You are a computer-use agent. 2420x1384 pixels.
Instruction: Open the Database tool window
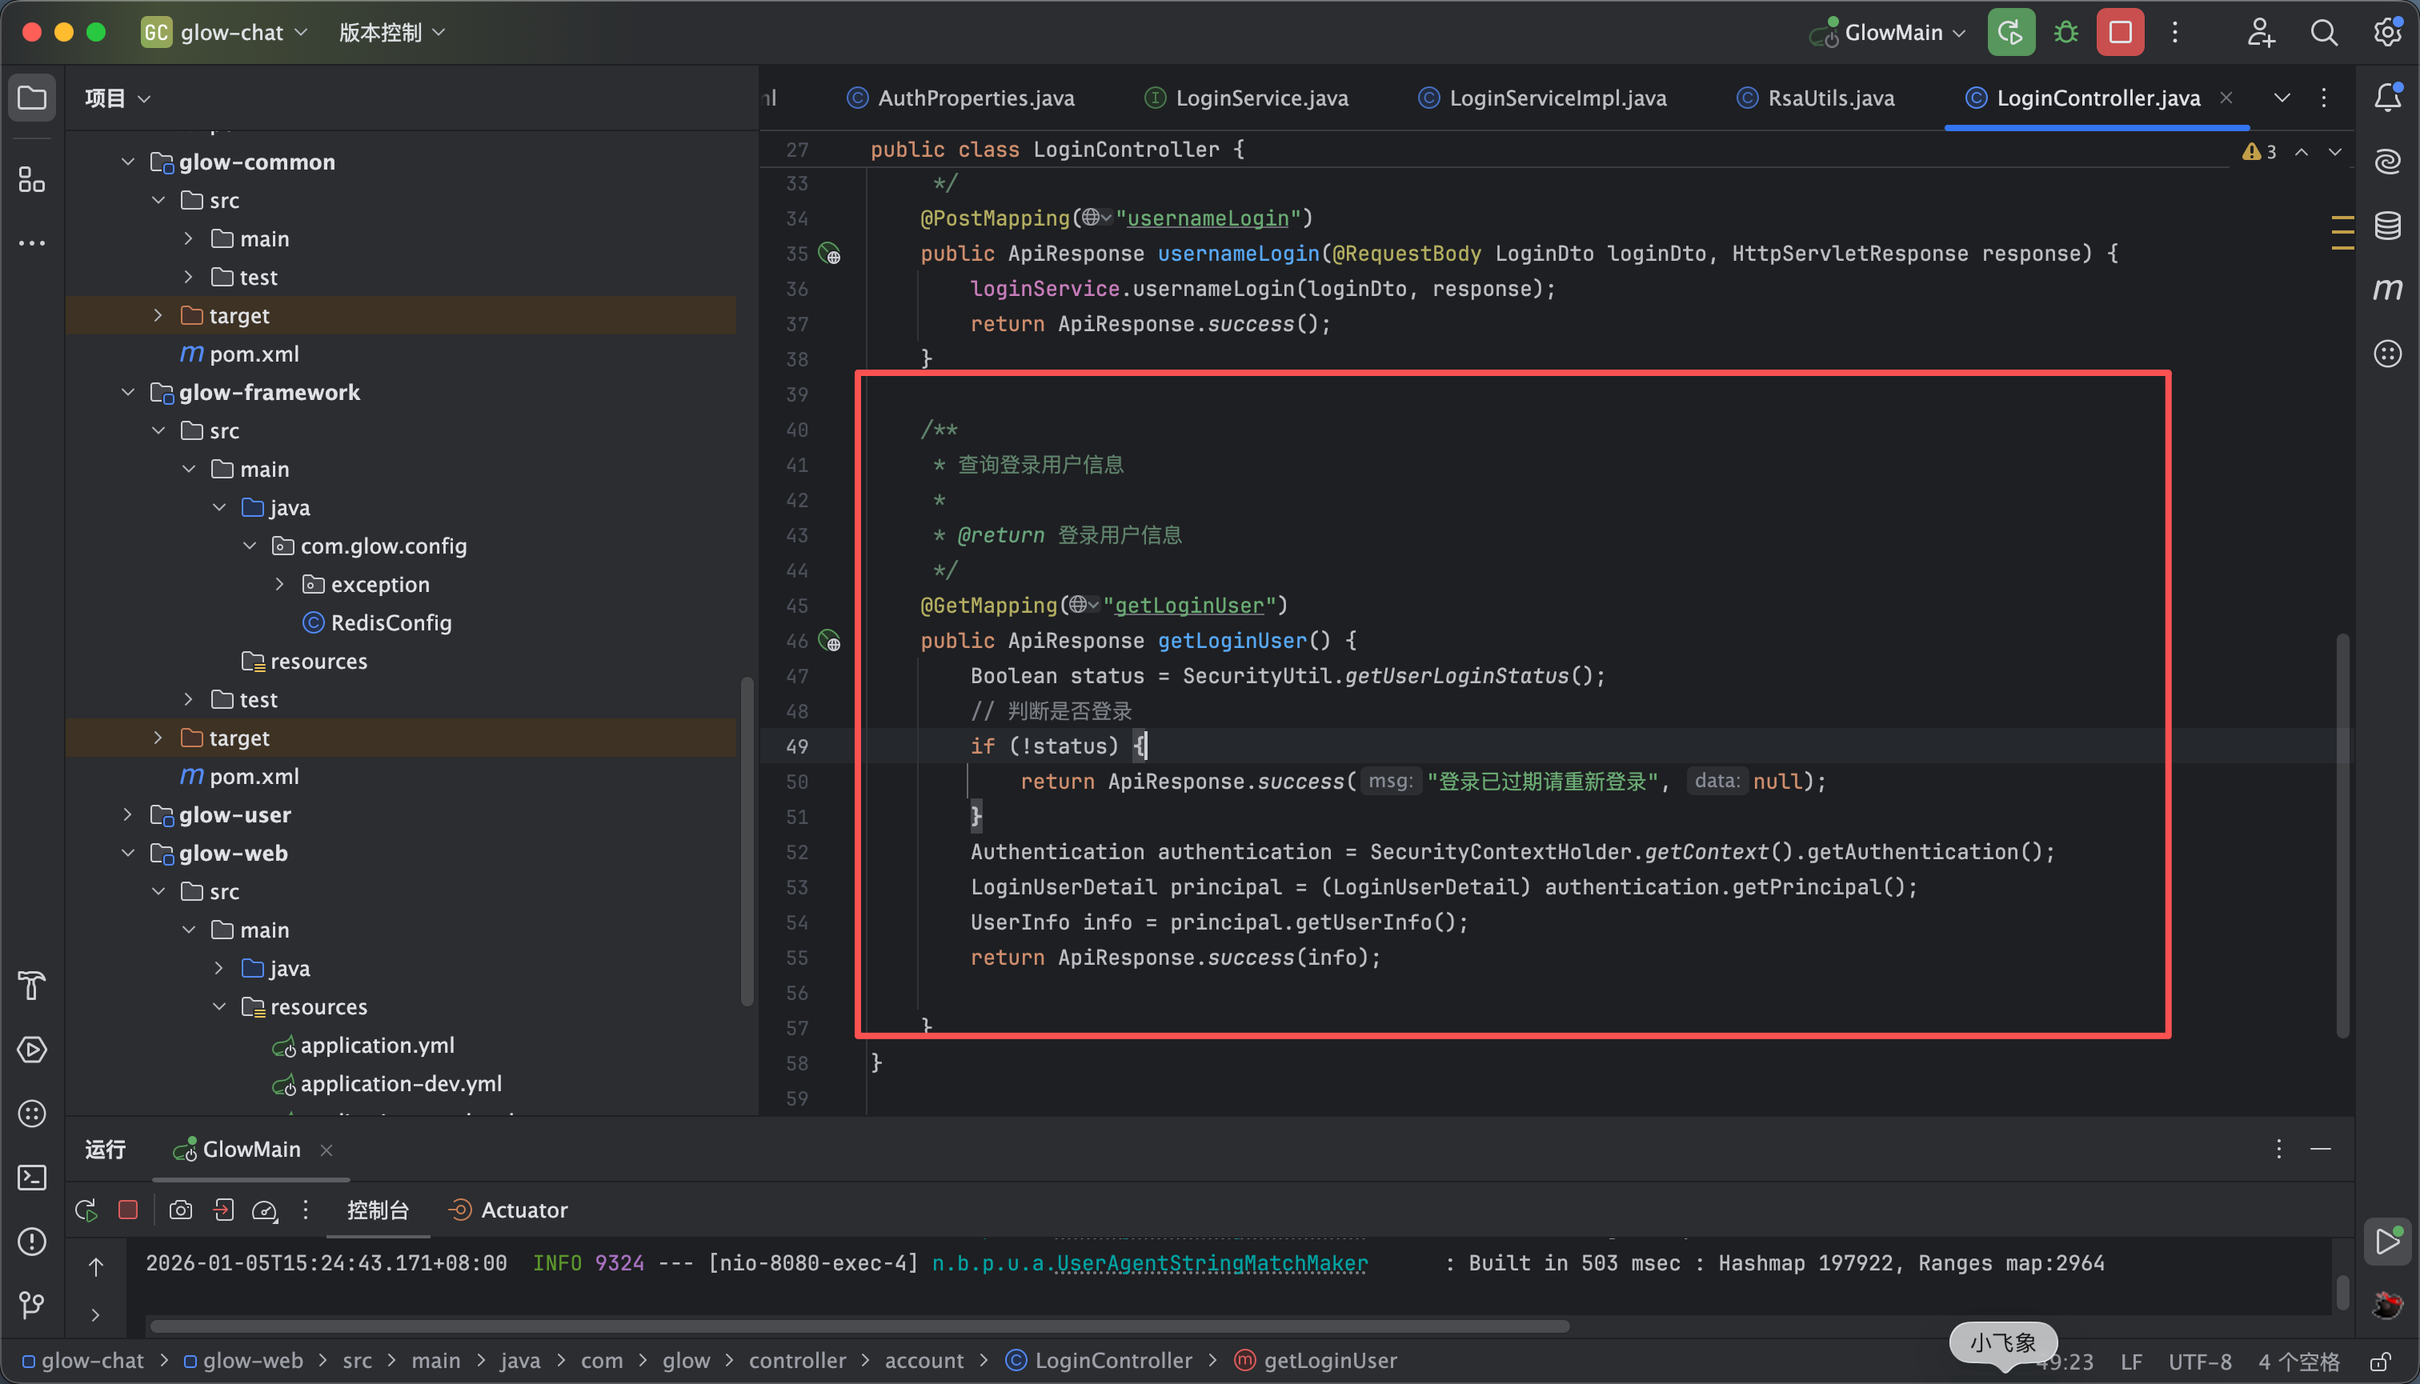point(2388,226)
